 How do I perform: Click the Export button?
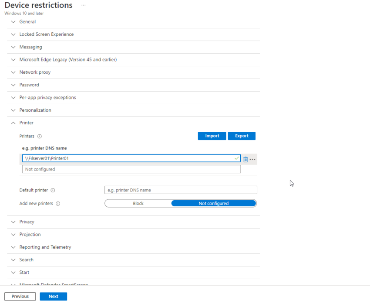click(242, 136)
